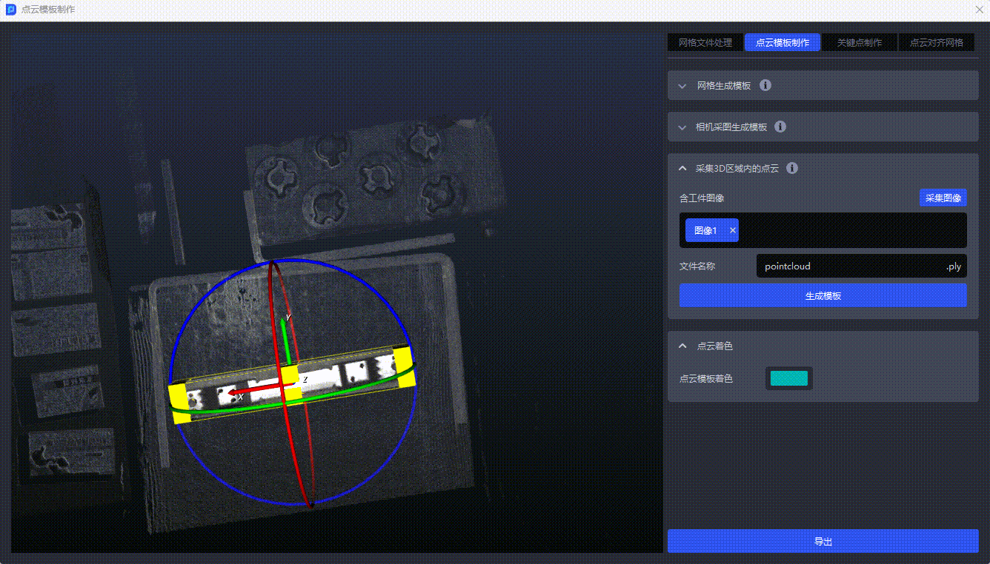The image size is (990, 564).
Task: Click the 文件名称 pointcloud input field
Action: tap(848, 266)
